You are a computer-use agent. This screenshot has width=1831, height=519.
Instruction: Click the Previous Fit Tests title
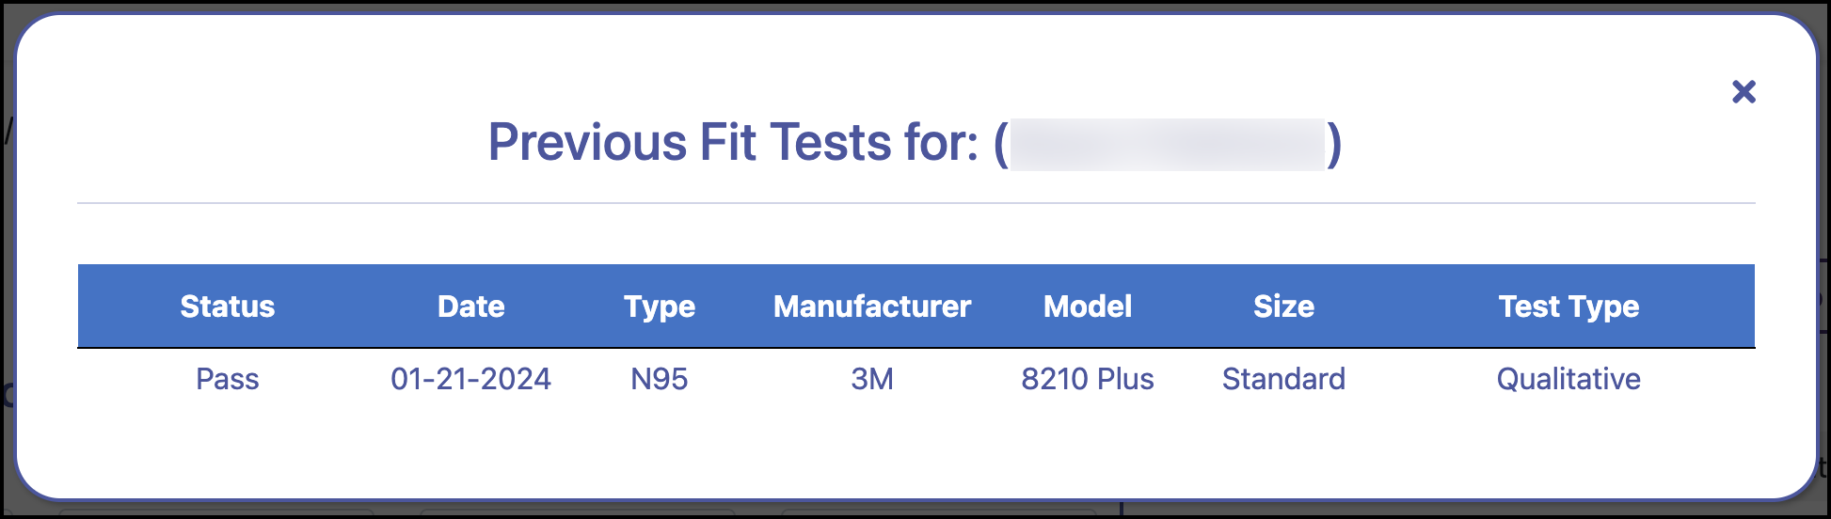[733, 143]
